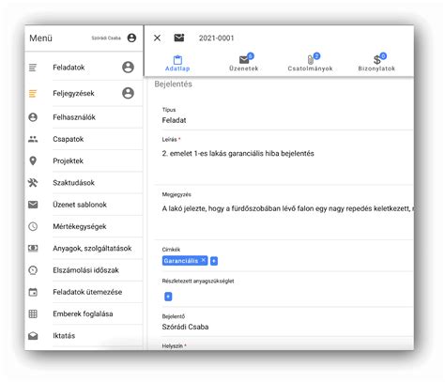The width and height of the screenshot is (445, 382).
Task: Click the user filter icon next to Feladatok
Action: coord(128,68)
